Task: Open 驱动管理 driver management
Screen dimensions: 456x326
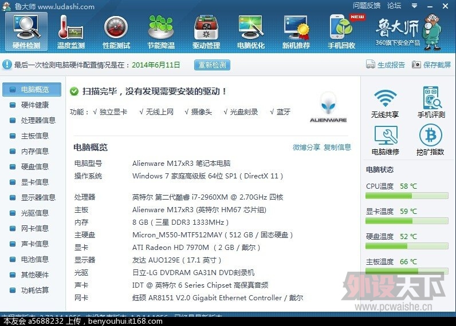Action: point(206,32)
